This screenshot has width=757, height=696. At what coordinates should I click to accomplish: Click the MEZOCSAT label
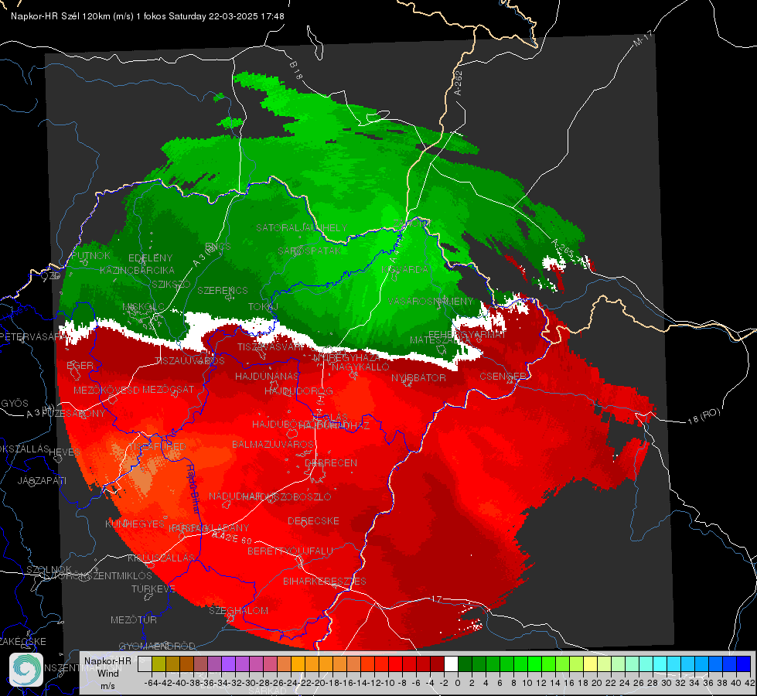168,389
